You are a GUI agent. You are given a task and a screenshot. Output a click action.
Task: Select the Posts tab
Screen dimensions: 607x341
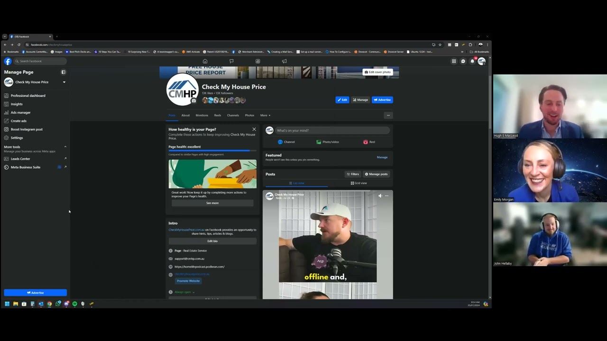172,116
